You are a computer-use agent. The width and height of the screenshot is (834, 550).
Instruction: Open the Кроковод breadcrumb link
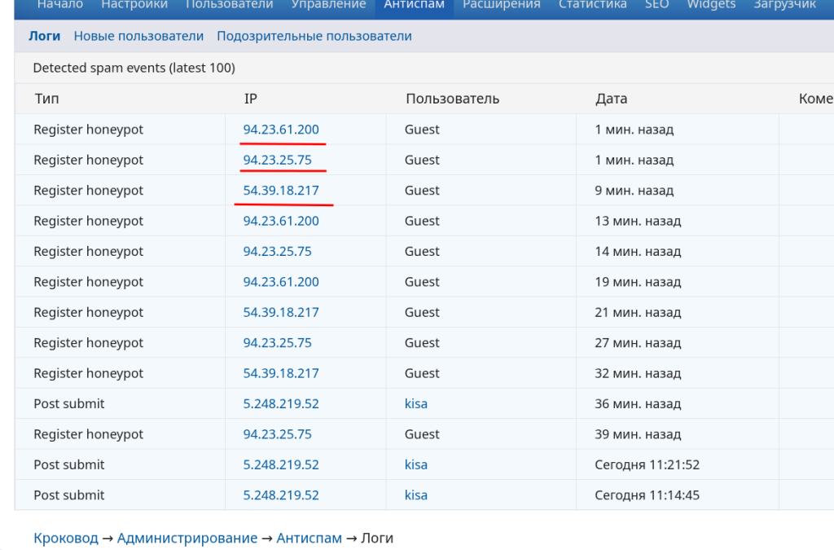point(66,538)
